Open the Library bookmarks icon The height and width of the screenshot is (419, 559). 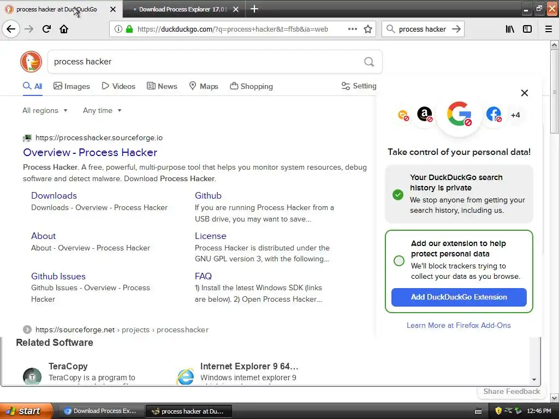click(510, 29)
